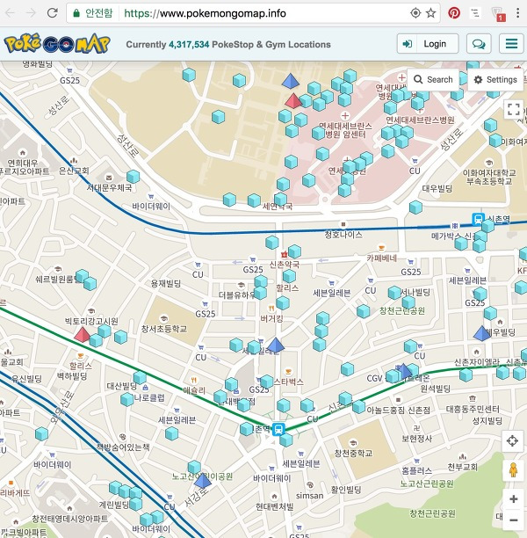Click the blue gym marker near CGV
Screen dimensions: 527x538
[404, 371]
